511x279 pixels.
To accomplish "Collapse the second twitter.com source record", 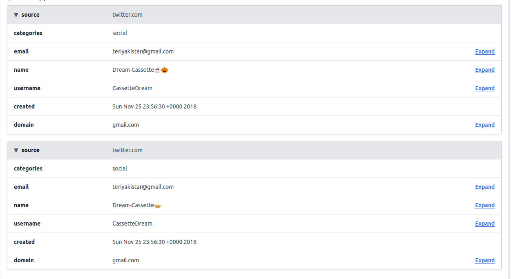I will point(16,151).
